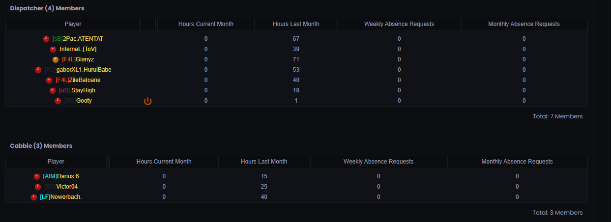Click the red status dot beside ZileBaloane
Image resolution: width=611 pixels, height=222 pixels.
click(49, 80)
